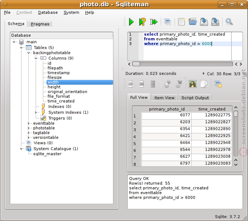248x221 pixels.
Task: Select the original_orientation column
Action: coord(67,92)
